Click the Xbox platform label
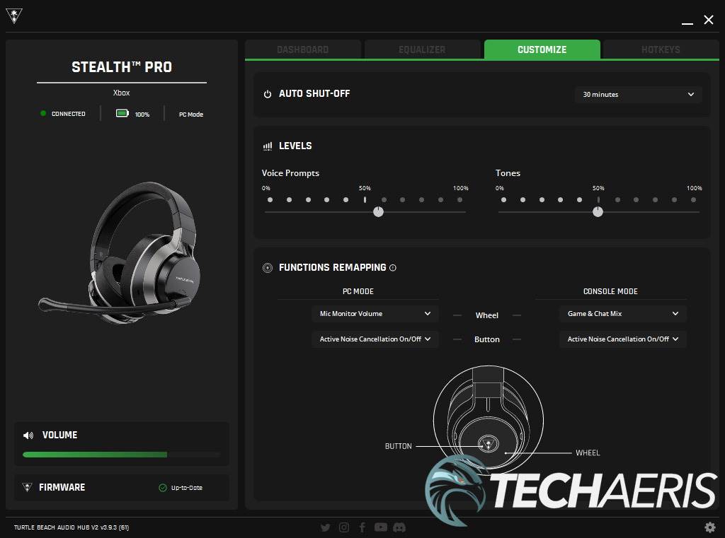This screenshot has height=538, width=725. (x=122, y=93)
